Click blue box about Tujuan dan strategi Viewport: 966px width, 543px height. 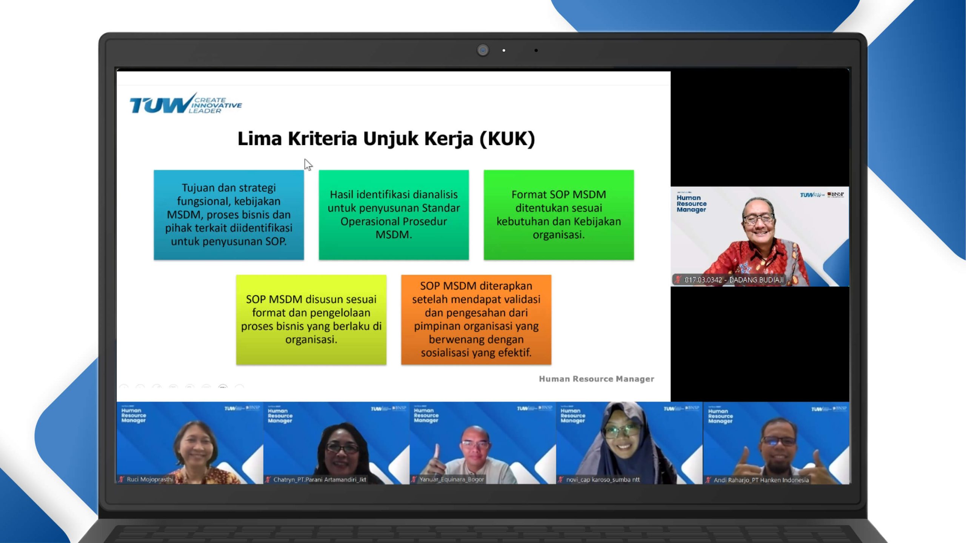click(229, 215)
